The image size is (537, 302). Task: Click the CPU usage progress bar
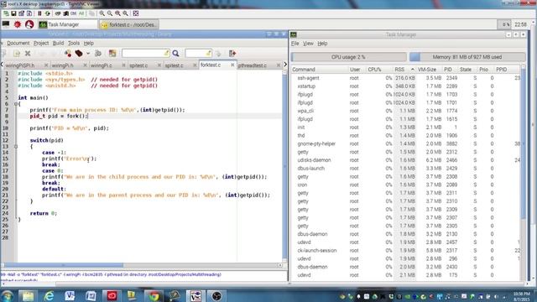click(x=349, y=57)
